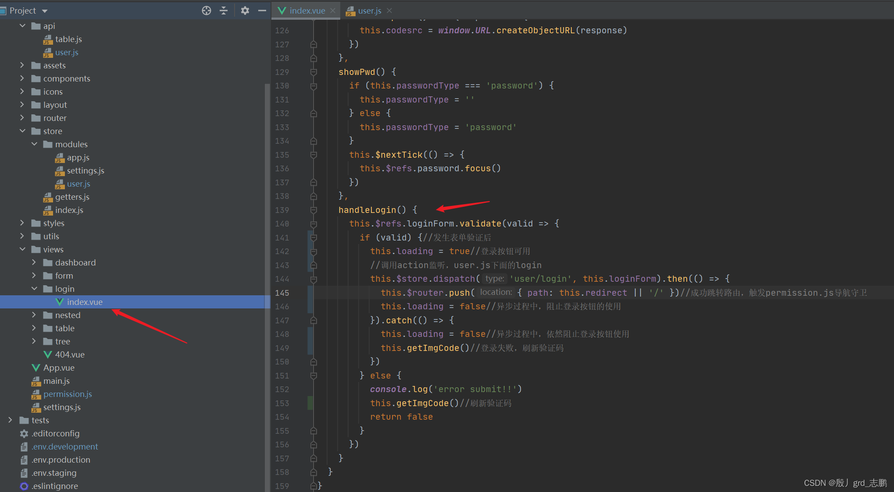Select the table folder in views
Screen dimensions: 894x492
(64, 328)
